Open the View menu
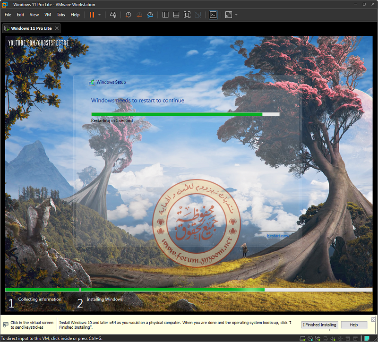Image resolution: width=378 pixels, height=342 pixels. 34,15
